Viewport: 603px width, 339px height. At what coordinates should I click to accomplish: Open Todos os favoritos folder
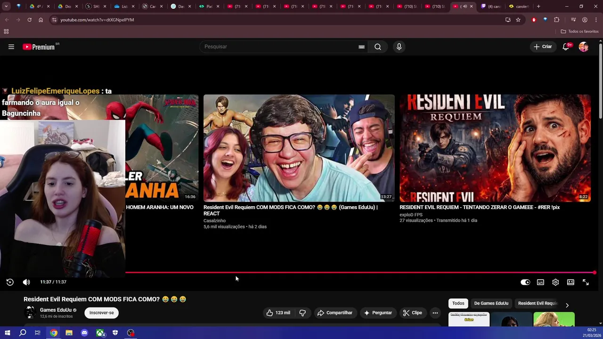point(579,32)
